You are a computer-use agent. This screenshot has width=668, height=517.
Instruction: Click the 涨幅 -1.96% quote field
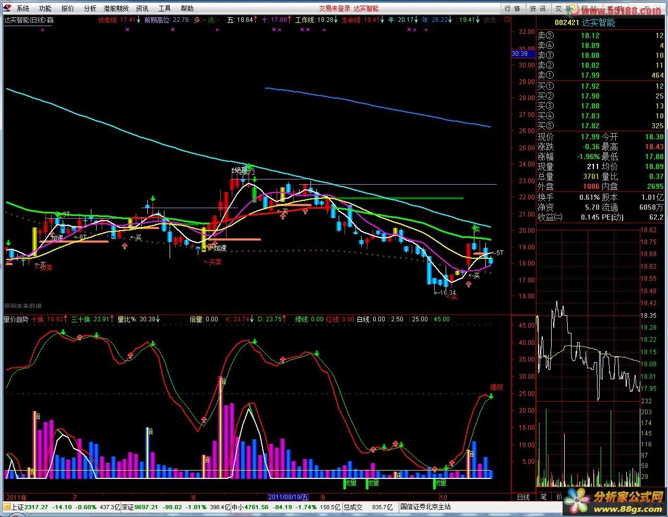(568, 157)
